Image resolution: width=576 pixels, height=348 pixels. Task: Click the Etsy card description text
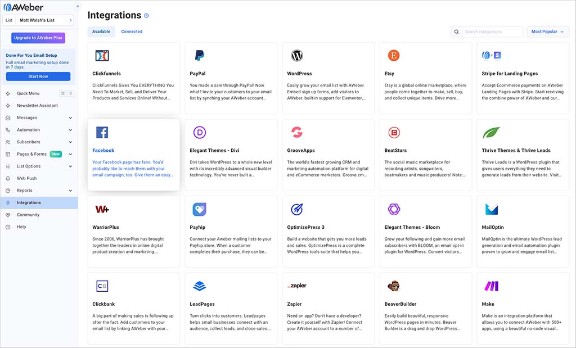[425, 92]
